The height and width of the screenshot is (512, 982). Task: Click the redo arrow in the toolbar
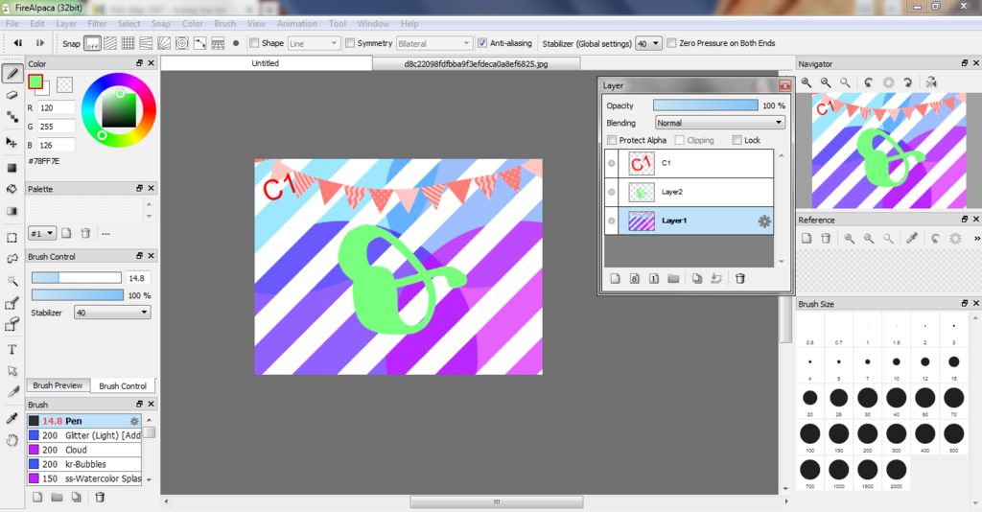(40, 43)
